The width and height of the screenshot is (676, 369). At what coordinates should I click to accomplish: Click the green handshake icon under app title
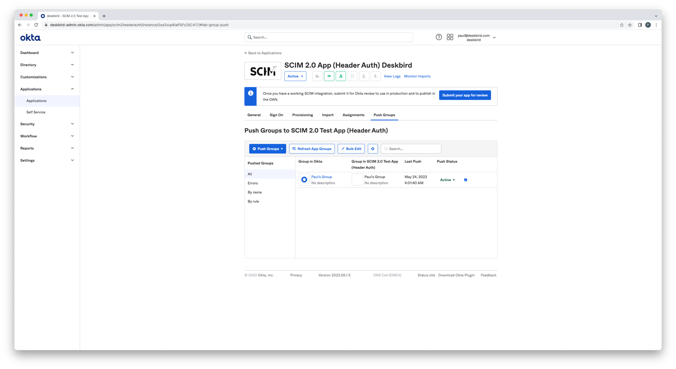329,77
